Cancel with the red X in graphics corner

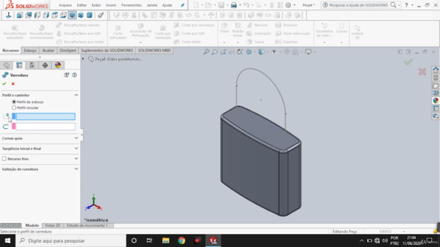422,71
